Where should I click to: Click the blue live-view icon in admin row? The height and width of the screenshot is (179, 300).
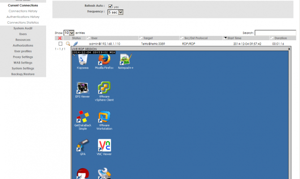click(76, 44)
